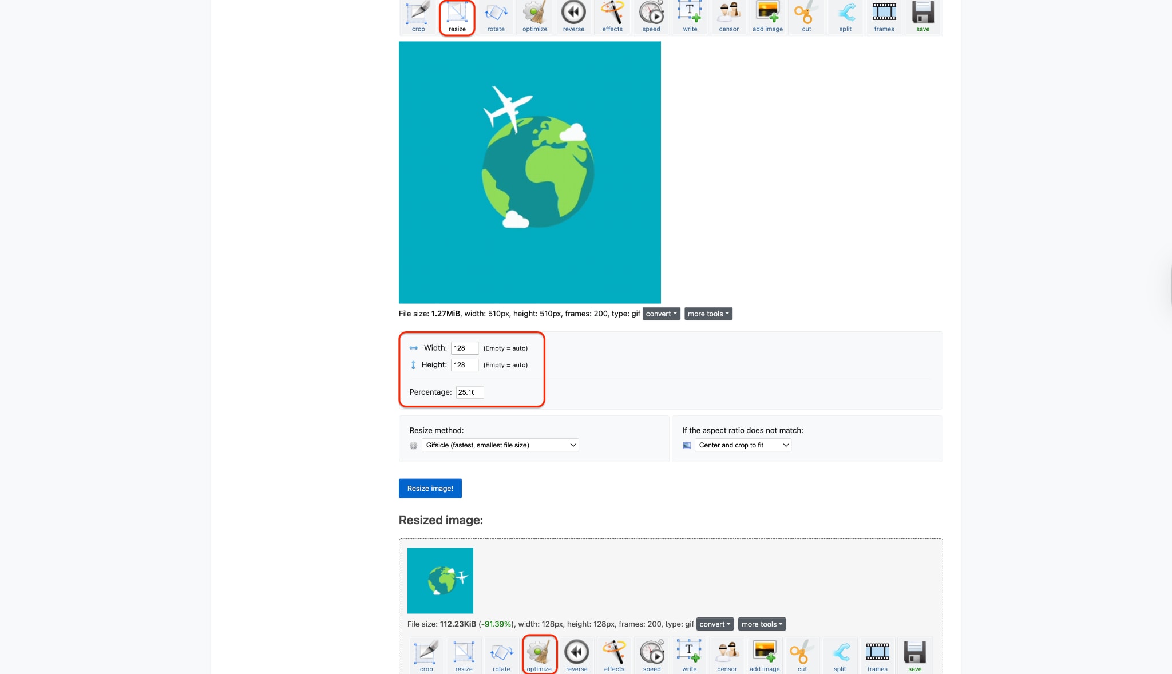Click the split tool in top toolbar

(845, 17)
